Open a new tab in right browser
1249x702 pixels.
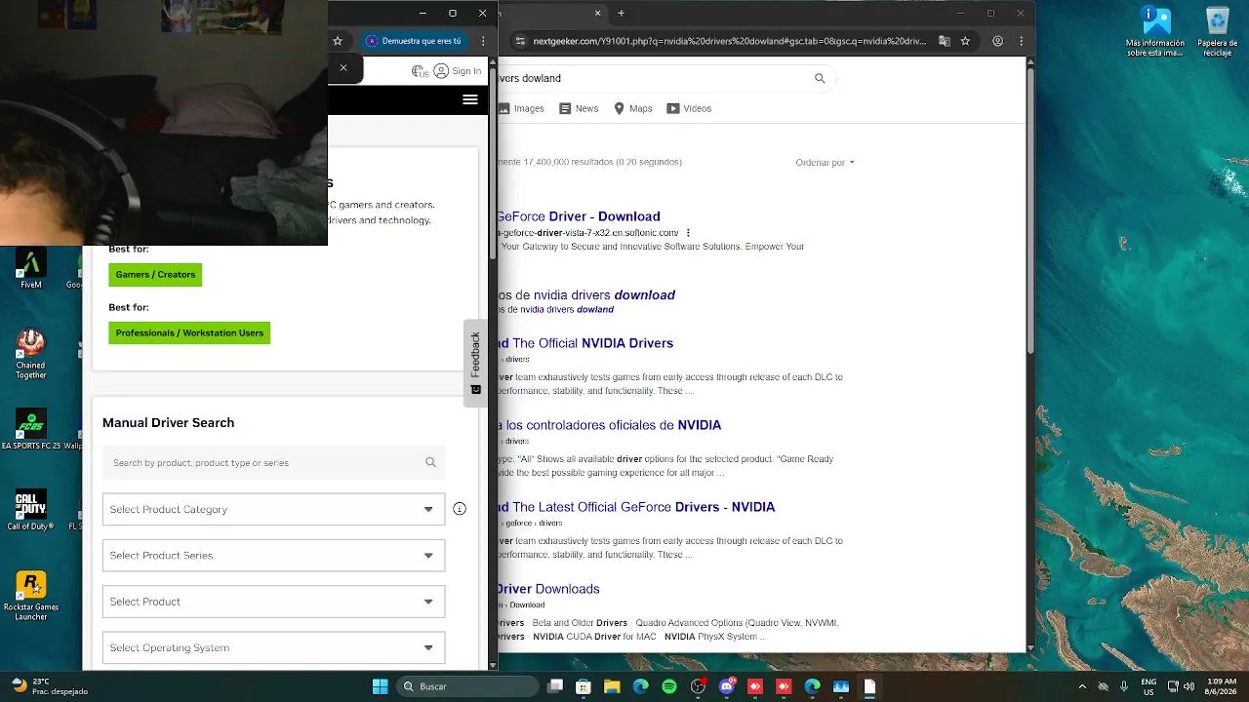(x=621, y=13)
